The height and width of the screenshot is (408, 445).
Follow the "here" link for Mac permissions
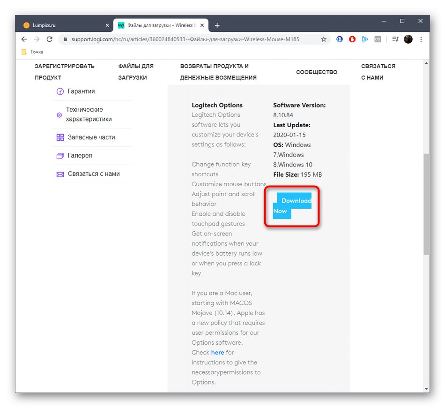[x=217, y=352]
